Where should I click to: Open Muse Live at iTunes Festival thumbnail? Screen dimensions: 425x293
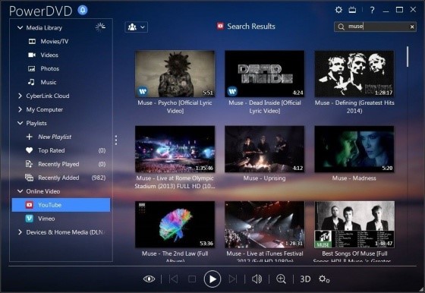[x=265, y=224]
